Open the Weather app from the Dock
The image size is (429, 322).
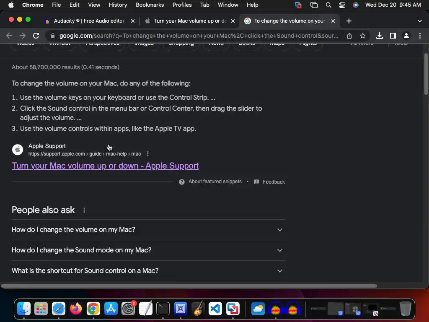258,309
